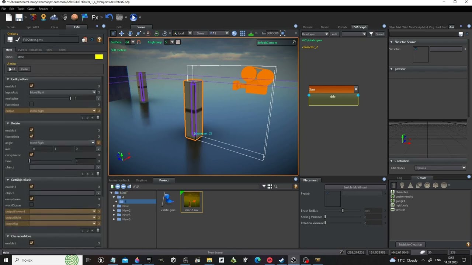The width and height of the screenshot is (472, 265).
Task: Save FSM with floppy icon in Options
Action: [10, 40]
